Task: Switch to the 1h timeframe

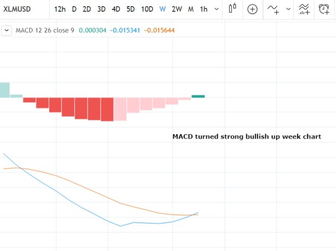Action: 203,9
